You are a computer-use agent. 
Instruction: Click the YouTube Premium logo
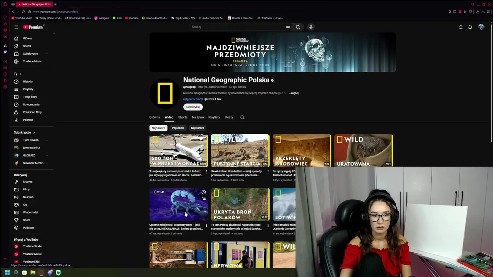point(34,27)
